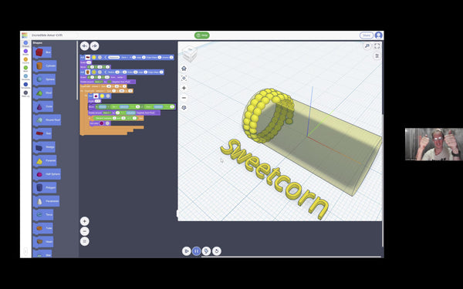Open the green Math blocks category
The image size is (463, 289).
pos(25,69)
